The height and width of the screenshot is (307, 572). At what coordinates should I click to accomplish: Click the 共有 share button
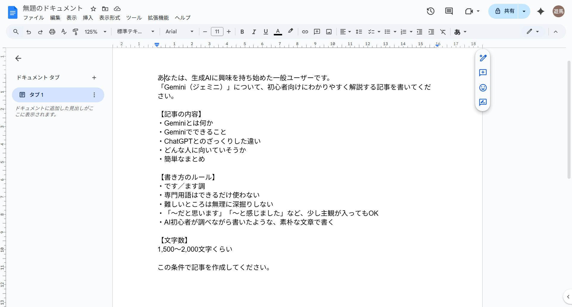[x=506, y=11]
